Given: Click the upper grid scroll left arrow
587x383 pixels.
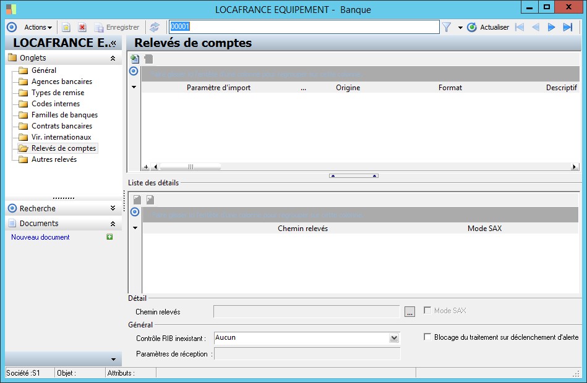Looking at the screenshot, I should [156, 167].
